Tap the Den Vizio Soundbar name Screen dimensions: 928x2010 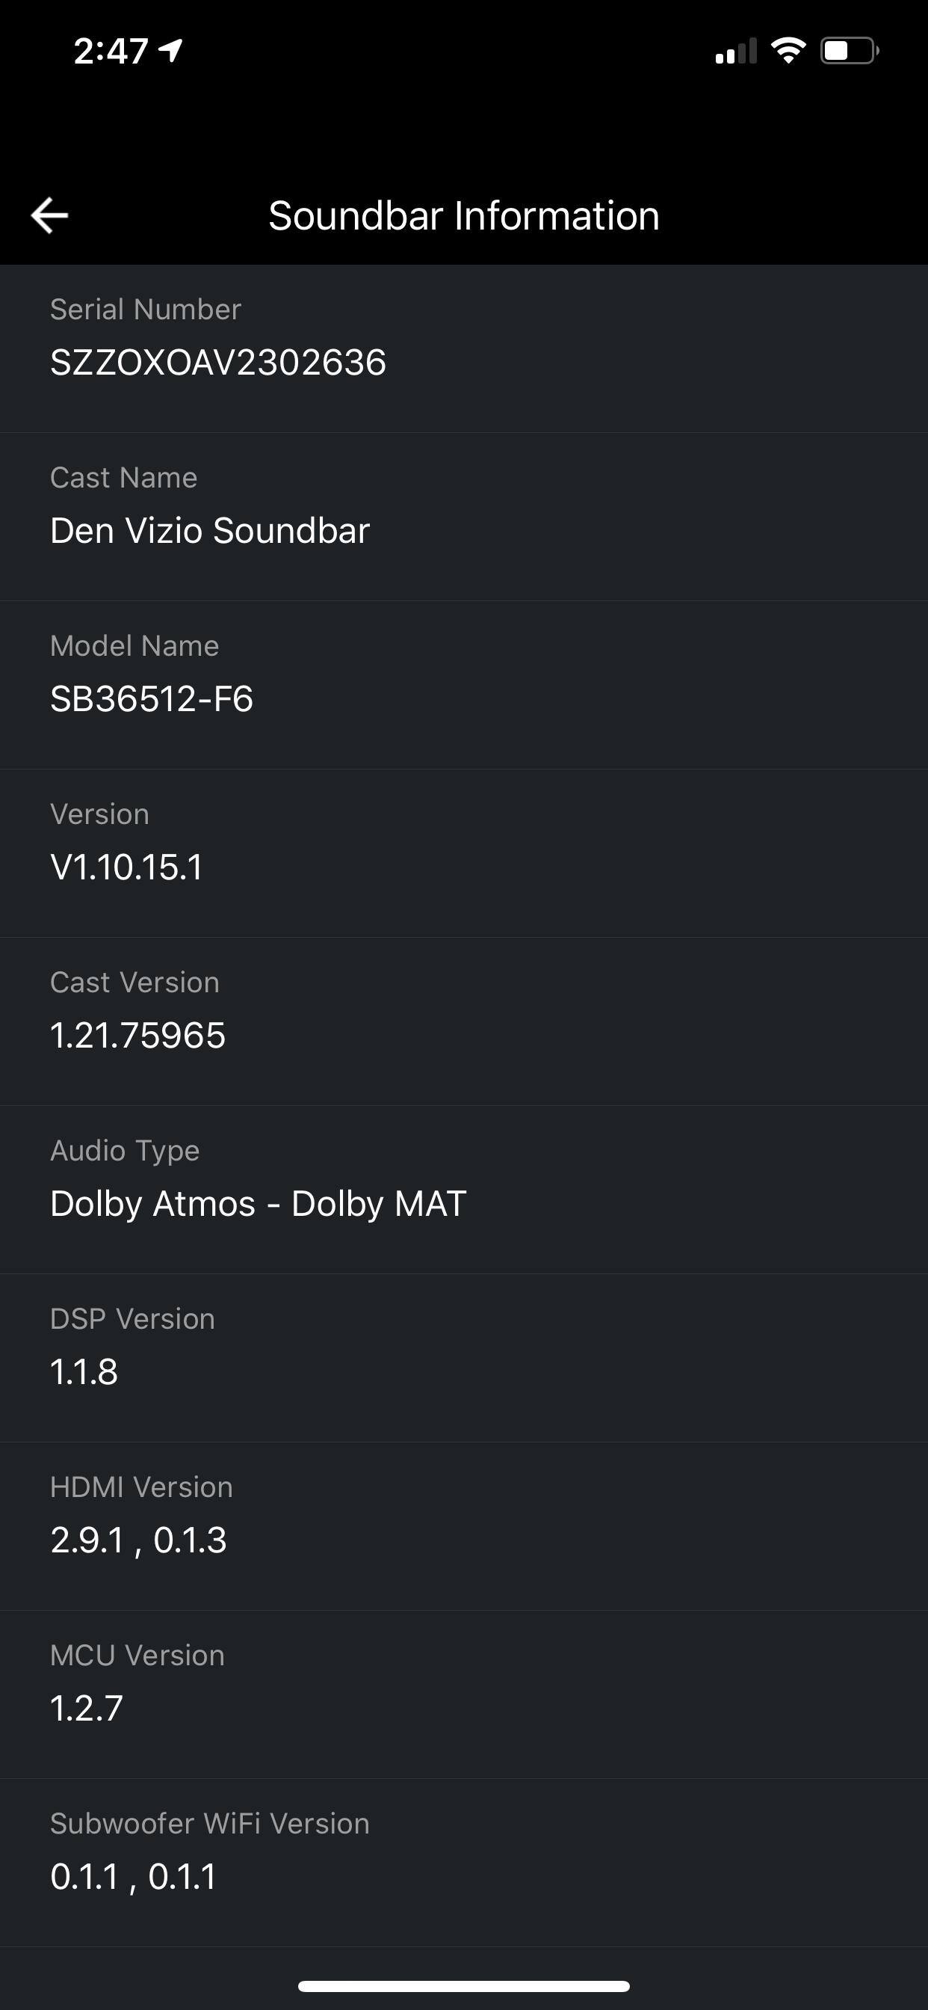[210, 531]
